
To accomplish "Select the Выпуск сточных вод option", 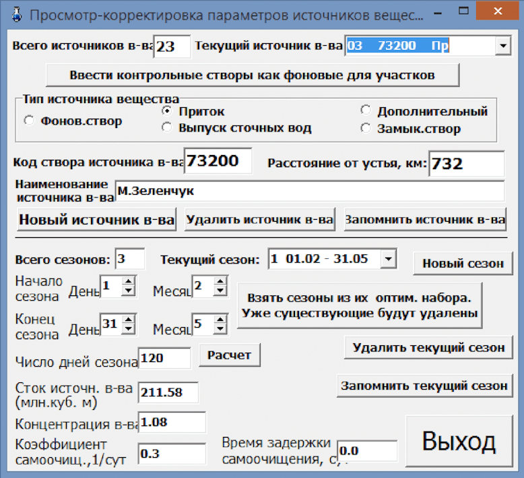I will click(x=166, y=127).
